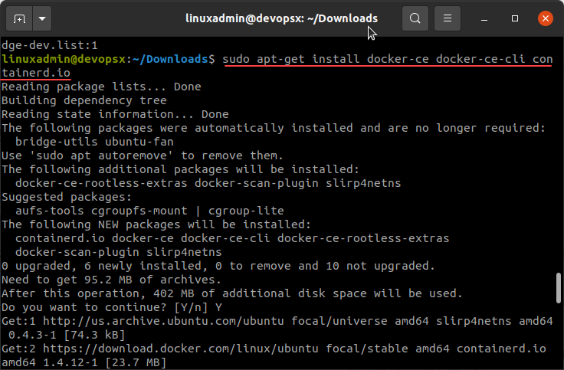Open the hamburger menu
Image resolution: width=564 pixels, height=370 pixels.
coord(448,18)
